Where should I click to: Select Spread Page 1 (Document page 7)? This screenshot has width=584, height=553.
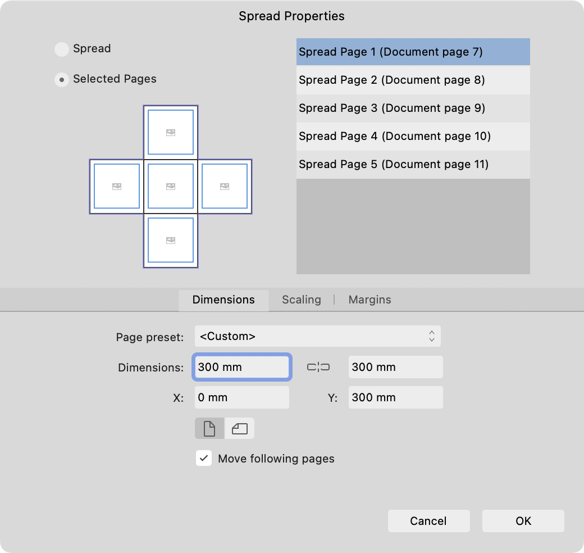point(413,52)
